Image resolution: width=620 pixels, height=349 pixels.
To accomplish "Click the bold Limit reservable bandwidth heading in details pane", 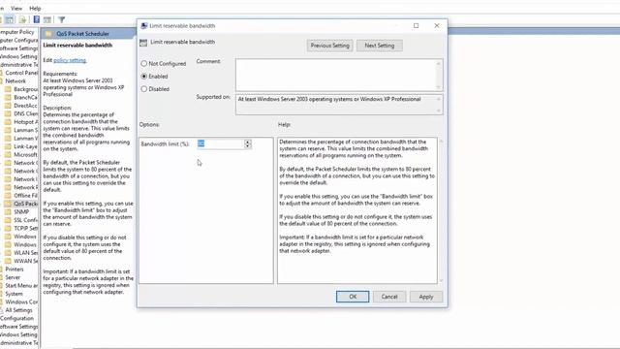I will click(x=77, y=46).
